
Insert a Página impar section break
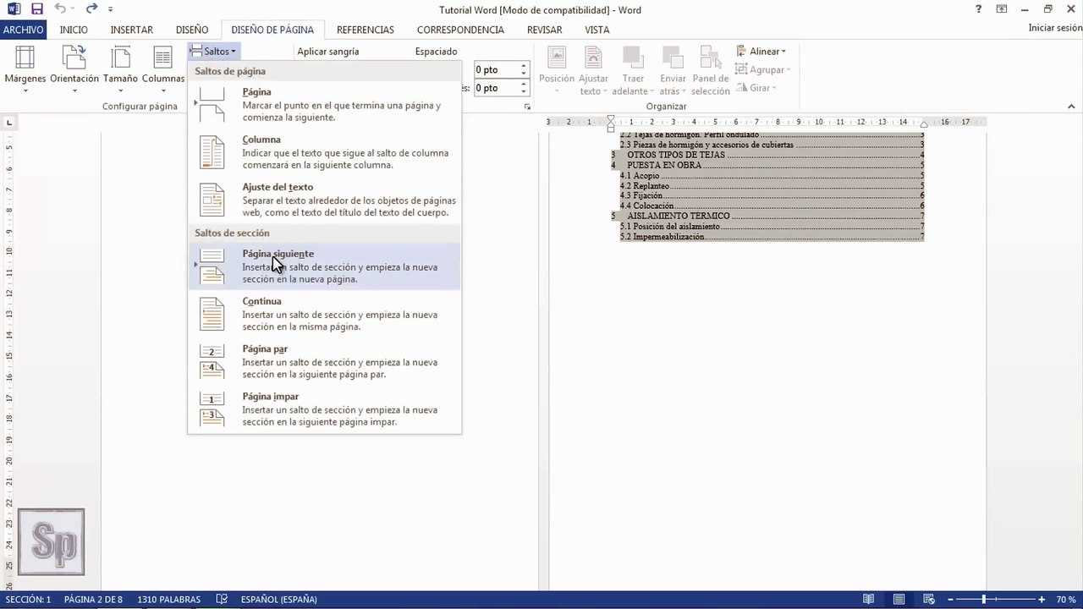(x=325, y=409)
